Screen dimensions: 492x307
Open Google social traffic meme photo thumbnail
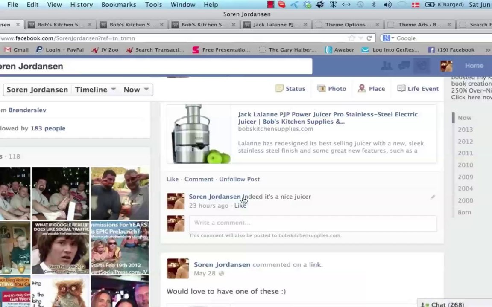click(x=61, y=247)
